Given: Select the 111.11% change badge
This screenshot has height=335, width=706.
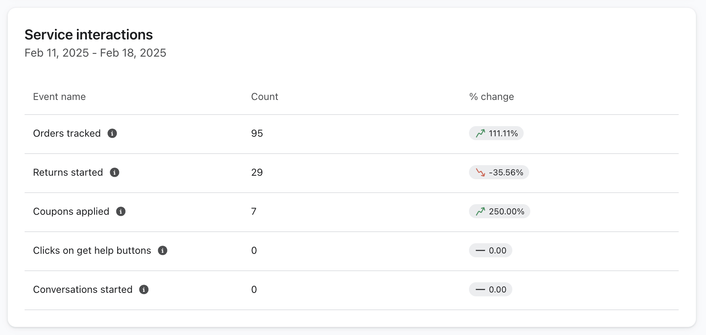Looking at the screenshot, I should pos(496,133).
